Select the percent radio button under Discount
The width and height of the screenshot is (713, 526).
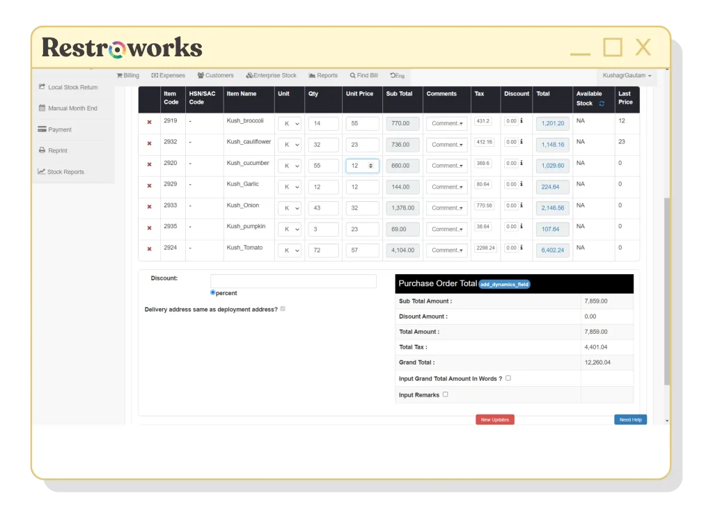tap(212, 292)
